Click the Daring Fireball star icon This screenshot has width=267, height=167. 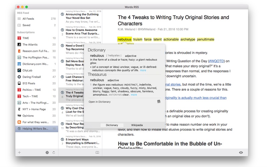19,77
